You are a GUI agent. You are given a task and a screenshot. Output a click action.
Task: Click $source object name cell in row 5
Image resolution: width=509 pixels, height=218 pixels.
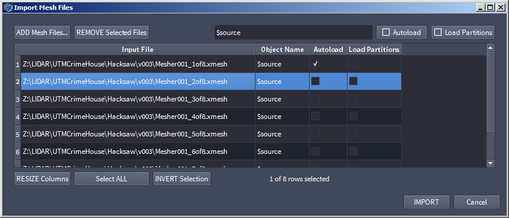282,134
